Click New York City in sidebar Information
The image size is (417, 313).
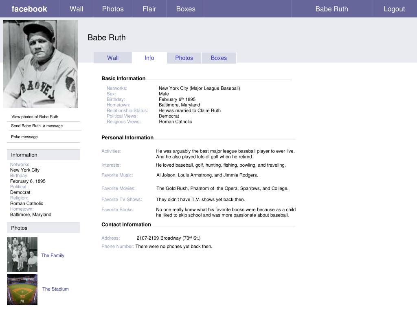25,170
